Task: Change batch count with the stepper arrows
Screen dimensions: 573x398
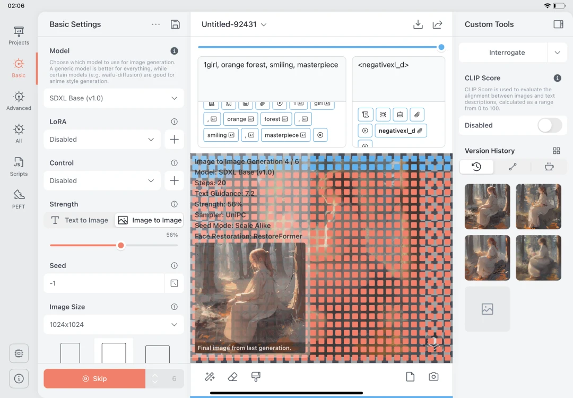Action: point(155,378)
